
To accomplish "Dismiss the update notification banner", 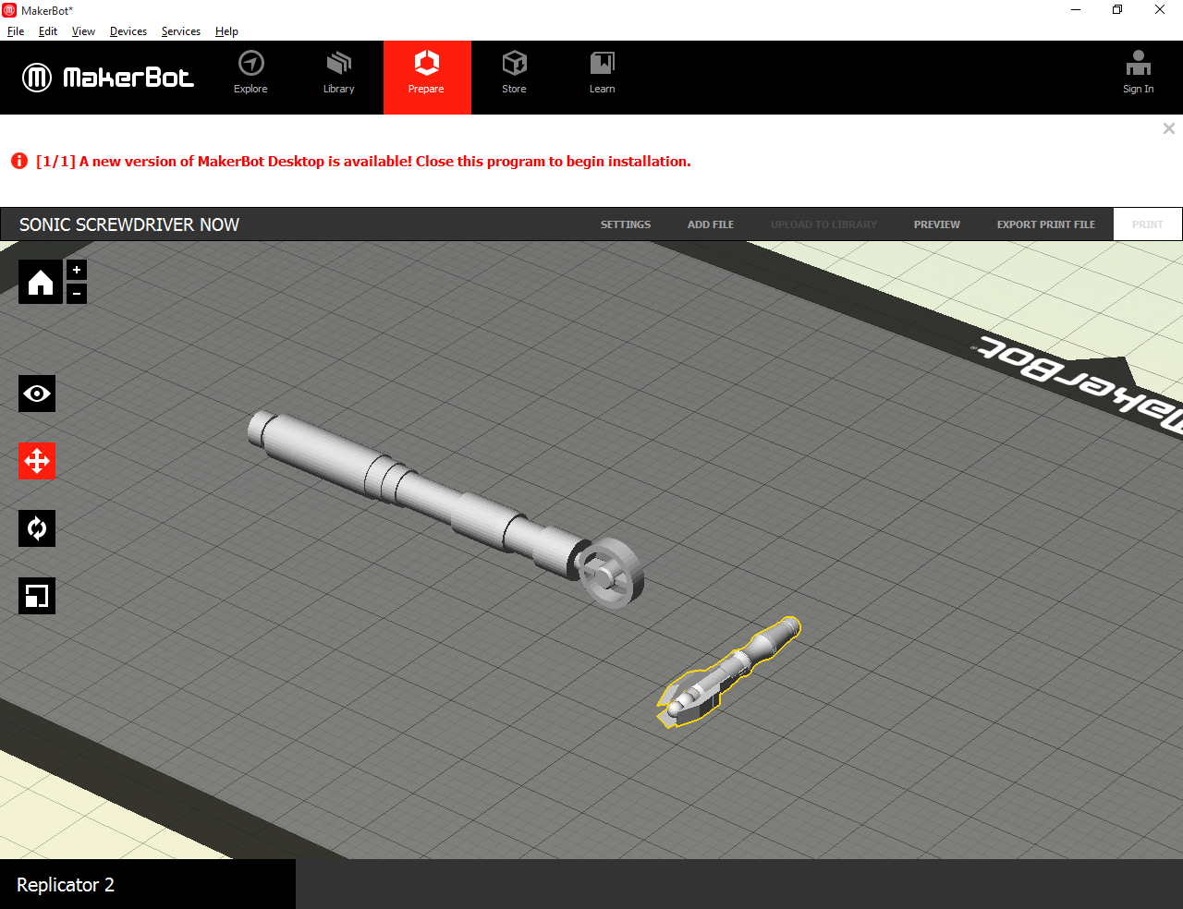I will [x=1169, y=128].
